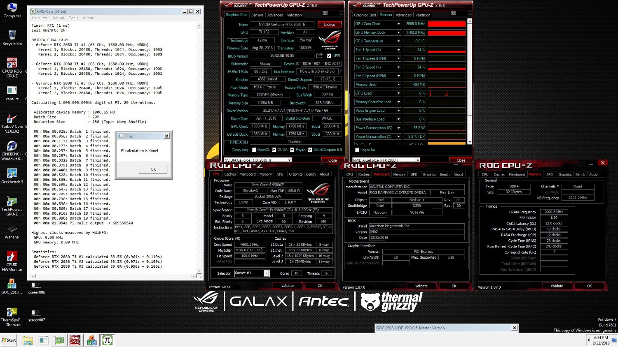The width and height of the screenshot is (618, 347).
Task: Expand the GPU Core Clock sensor dropdown
Action: [x=398, y=24]
